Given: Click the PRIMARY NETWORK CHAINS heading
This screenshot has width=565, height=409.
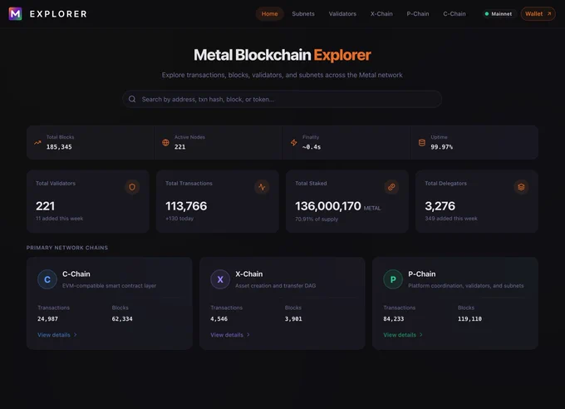Looking at the screenshot, I should click(67, 248).
